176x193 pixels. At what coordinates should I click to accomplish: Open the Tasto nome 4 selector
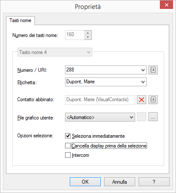click(55, 52)
